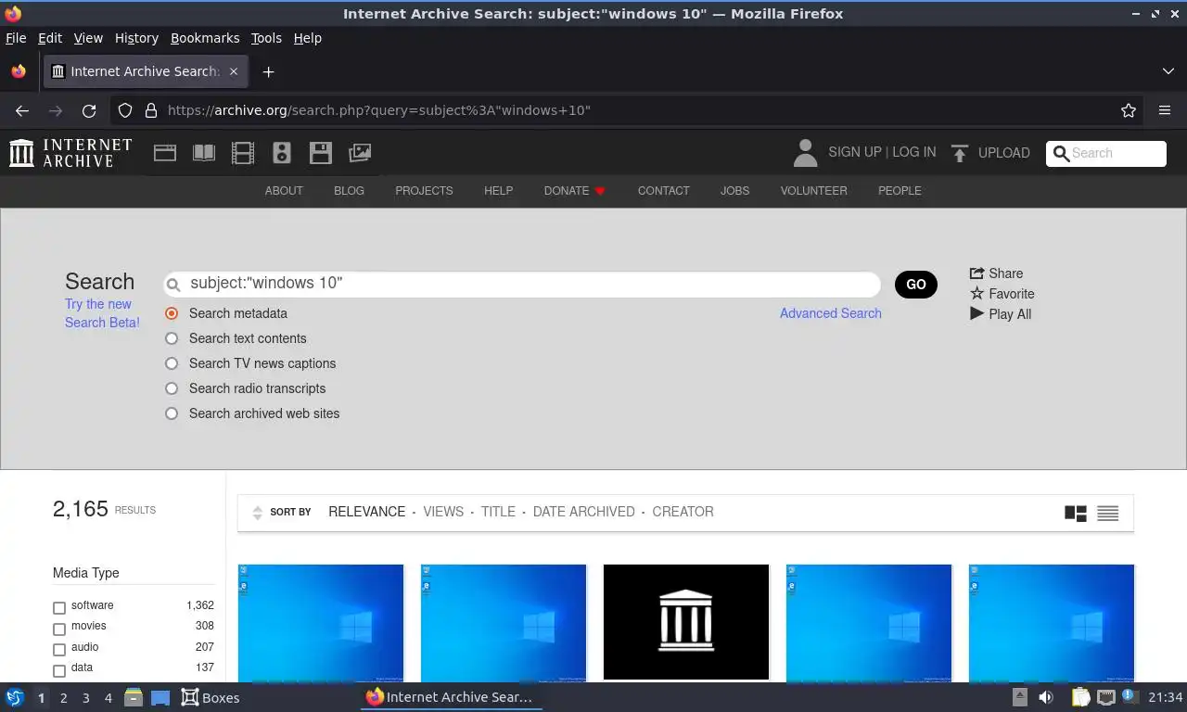
Task: Click the GO search button
Action: pyautogui.click(x=916, y=285)
